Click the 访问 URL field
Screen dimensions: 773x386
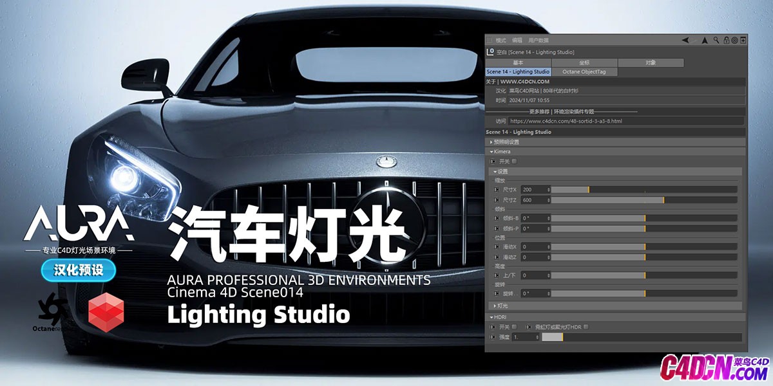point(625,121)
